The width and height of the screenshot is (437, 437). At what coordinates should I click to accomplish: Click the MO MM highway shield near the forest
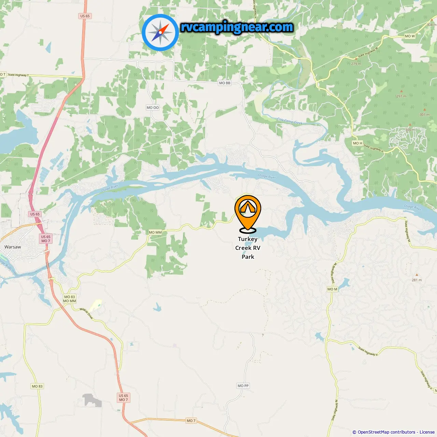click(155, 232)
